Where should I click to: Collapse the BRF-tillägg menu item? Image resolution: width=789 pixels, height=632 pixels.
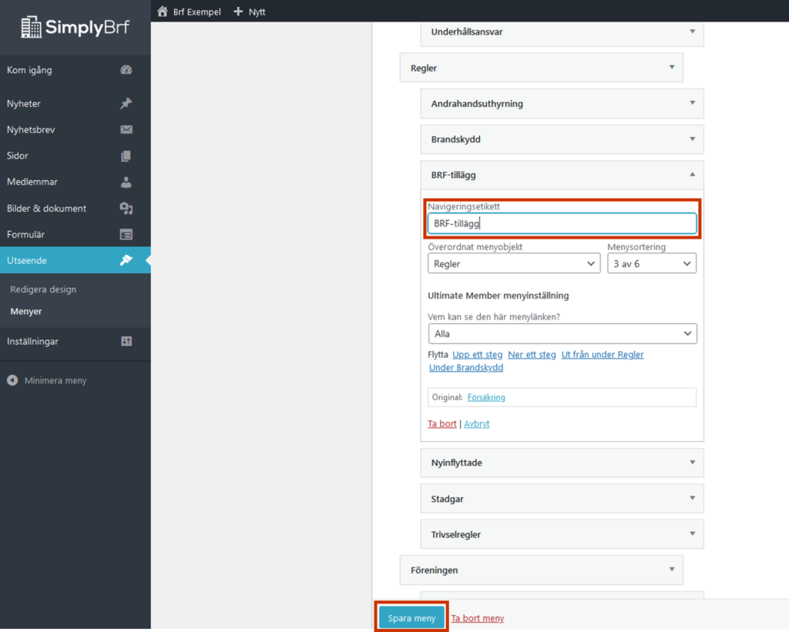tap(692, 175)
